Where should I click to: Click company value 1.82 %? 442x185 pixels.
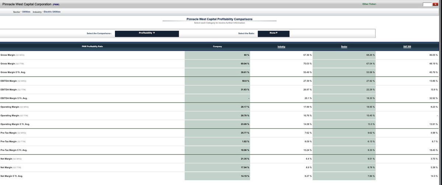click(x=246, y=142)
